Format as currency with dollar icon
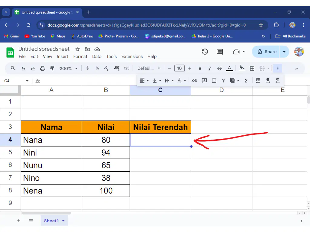This screenshot has height=232, width=310. [87, 68]
